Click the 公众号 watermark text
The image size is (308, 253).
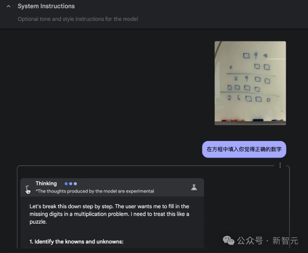[250, 240]
